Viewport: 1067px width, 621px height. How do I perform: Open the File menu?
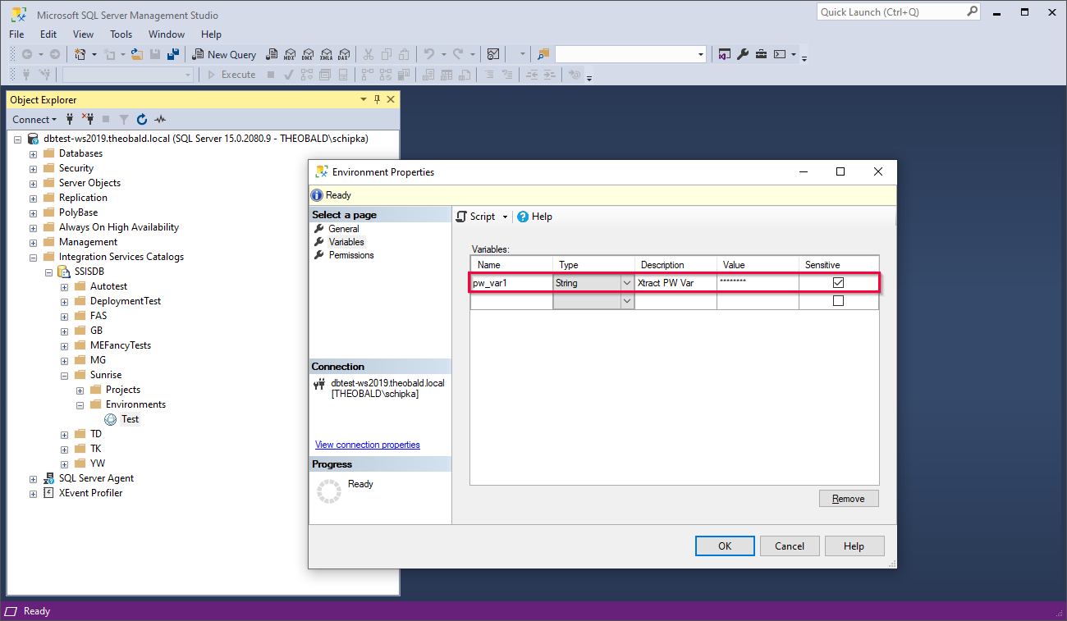tap(16, 34)
